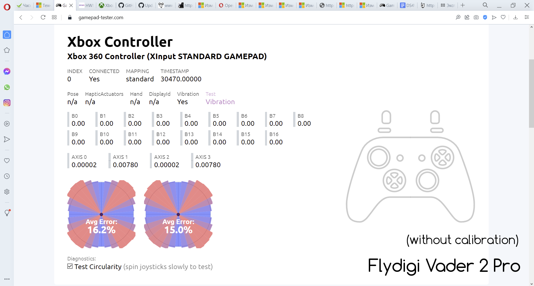The image size is (534, 286).
Task: Open Facebook Messenger in the sidebar
Action: pyautogui.click(x=7, y=71)
